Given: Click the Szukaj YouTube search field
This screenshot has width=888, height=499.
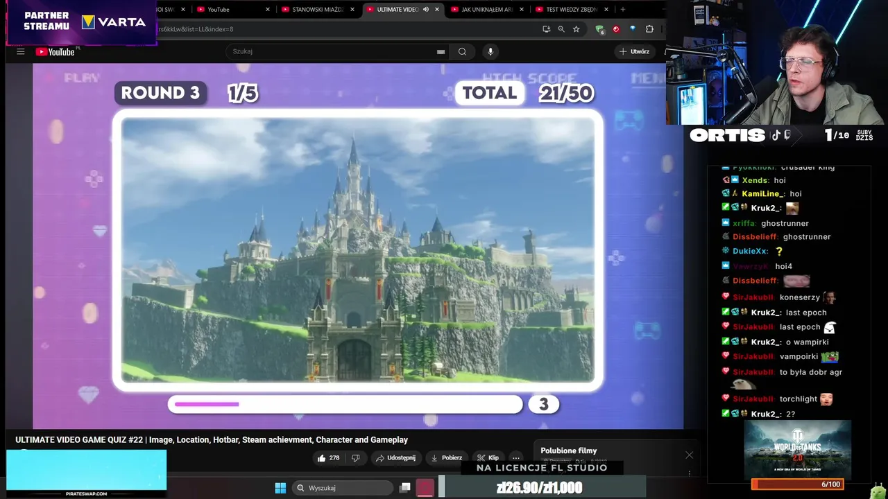Looking at the screenshot, I should click(336, 51).
